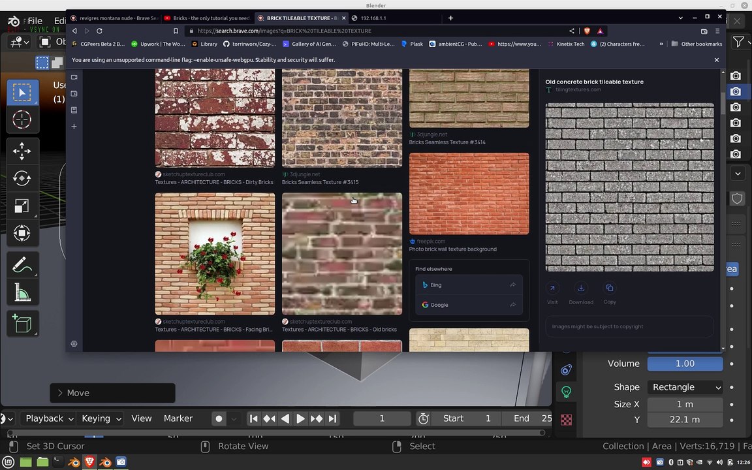Click the Brave Rewards triangle icon
Screen dimensions: 752x470
[600, 31]
